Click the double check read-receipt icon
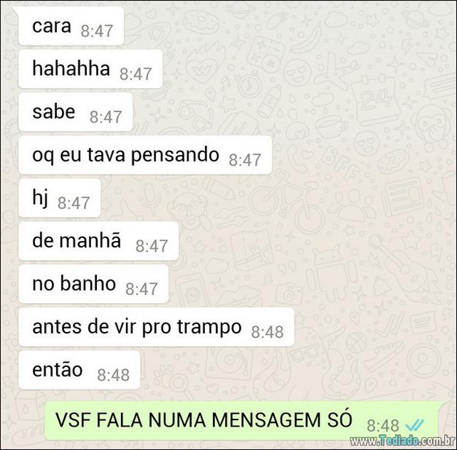 tap(415, 425)
